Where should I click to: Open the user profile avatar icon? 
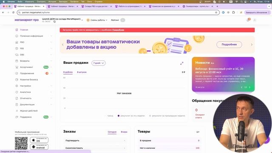coord(255,20)
